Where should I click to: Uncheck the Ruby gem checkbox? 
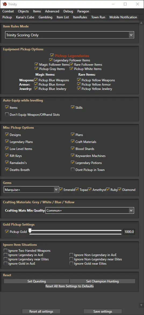point(108,190)
